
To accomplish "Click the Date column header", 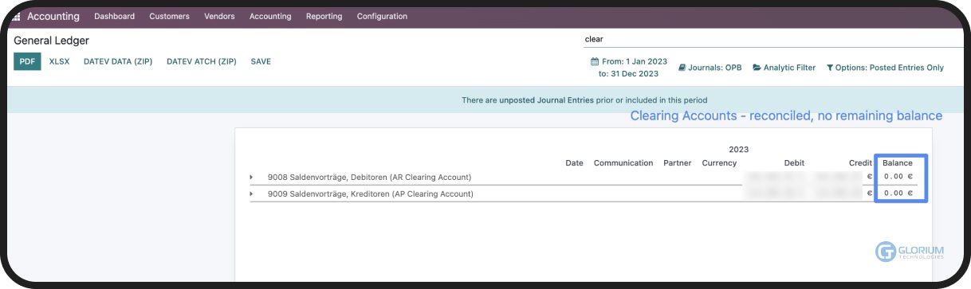I will [x=574, y=163].
